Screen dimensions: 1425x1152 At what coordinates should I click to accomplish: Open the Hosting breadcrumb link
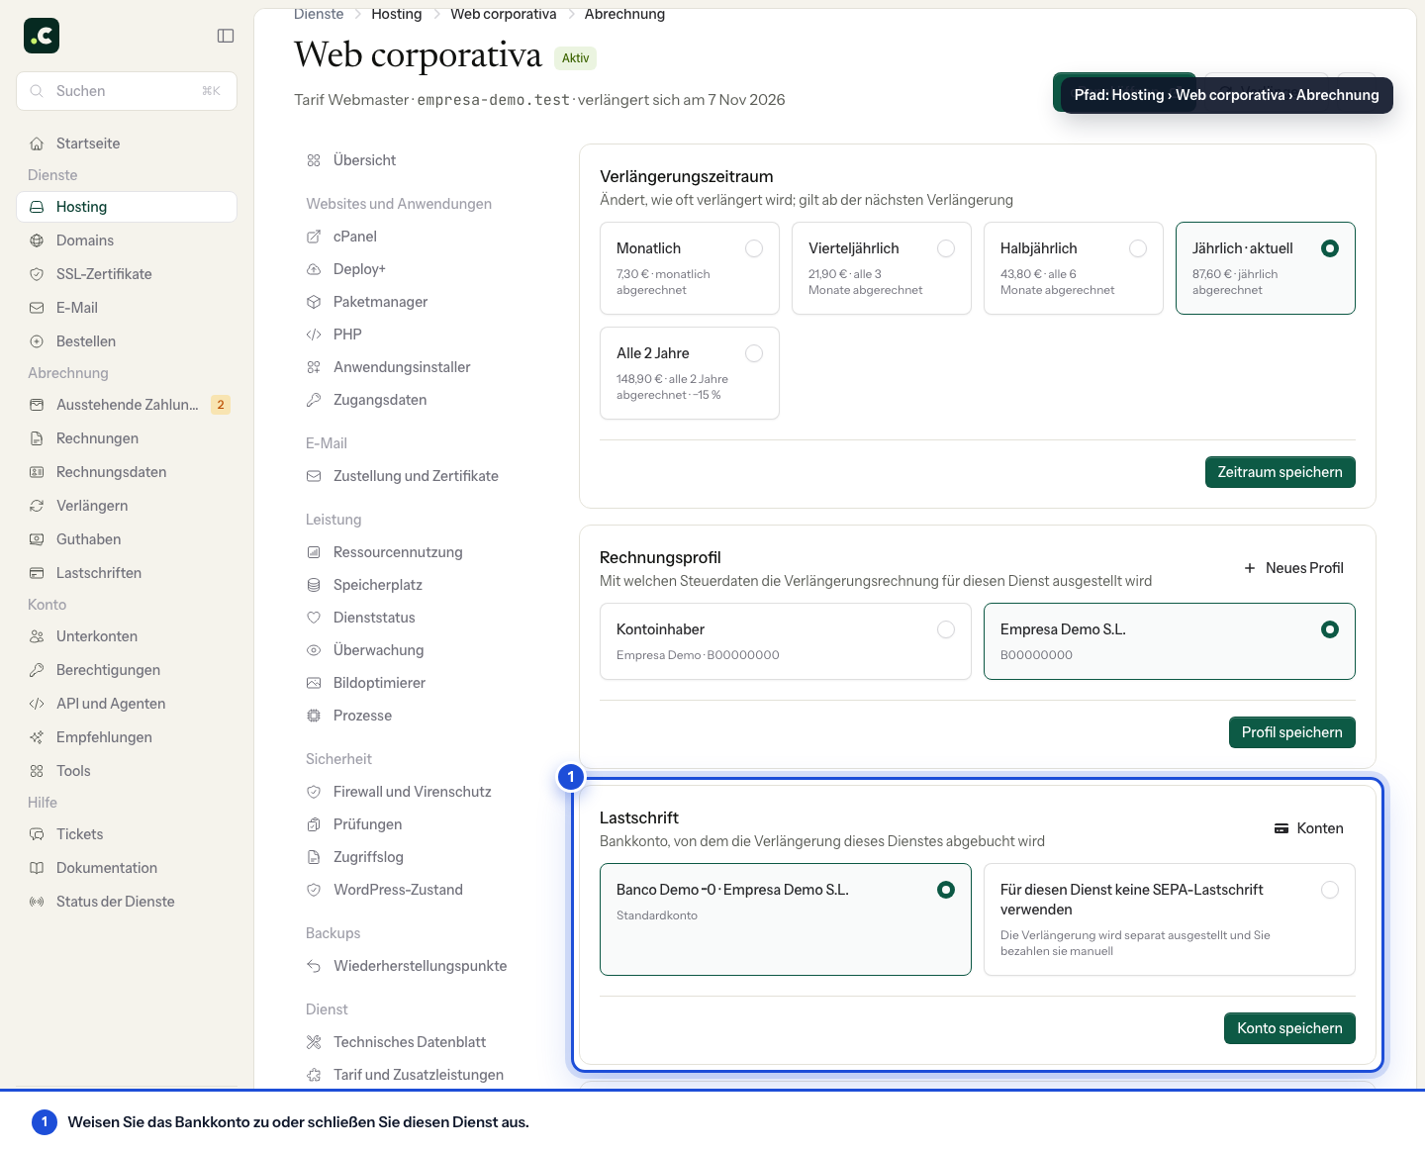397,14
